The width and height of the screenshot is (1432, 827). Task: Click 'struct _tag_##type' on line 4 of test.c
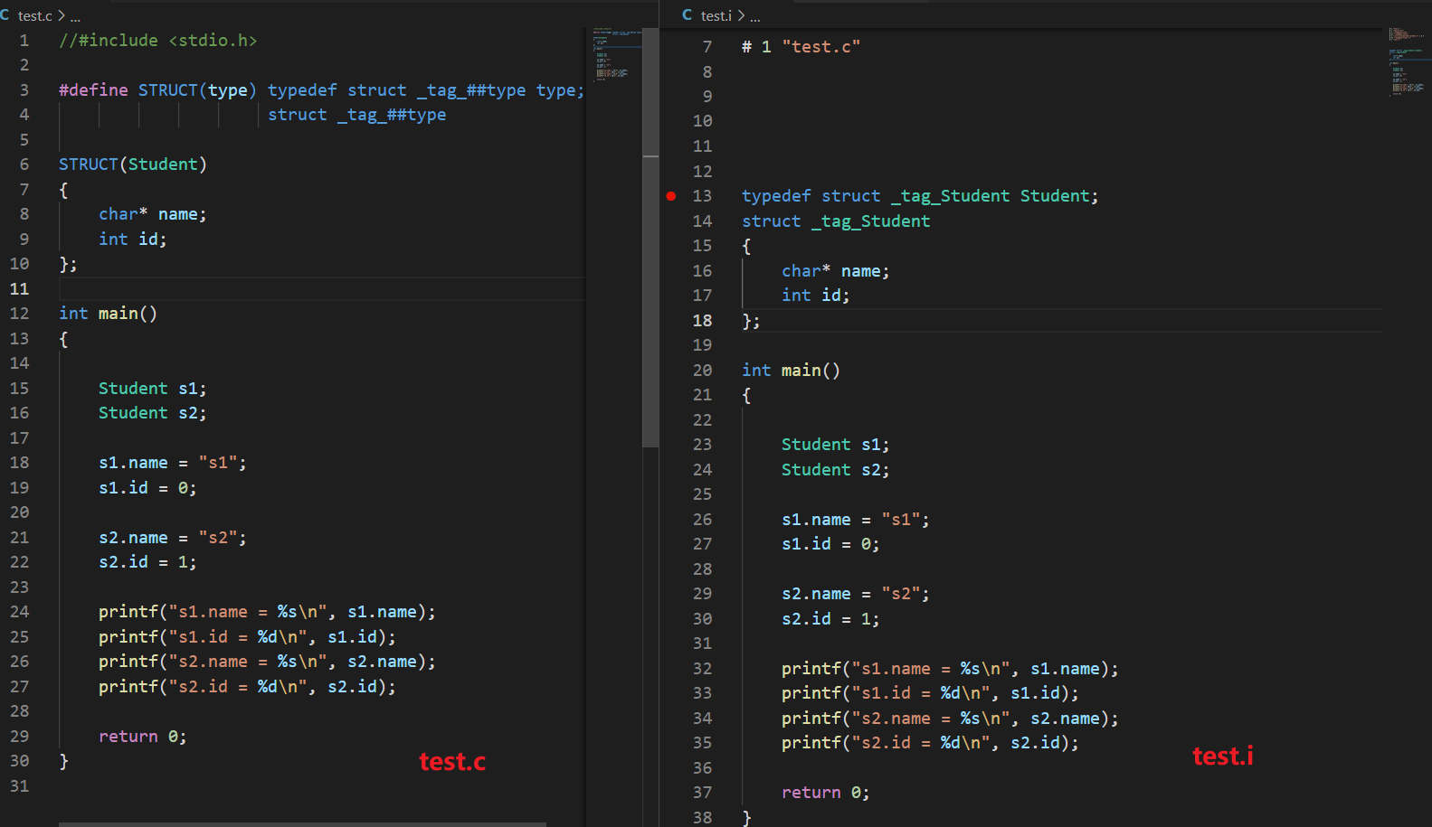357,115
